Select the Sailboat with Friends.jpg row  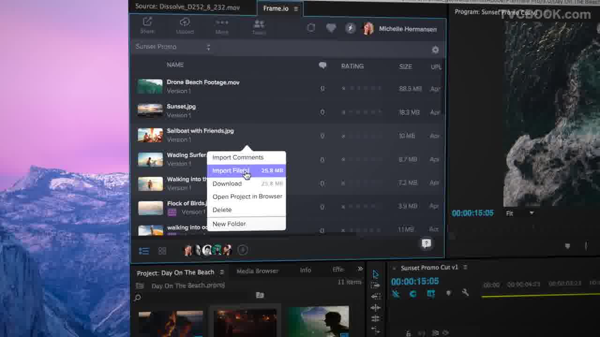pyautogui.click(x=287, y=136)
